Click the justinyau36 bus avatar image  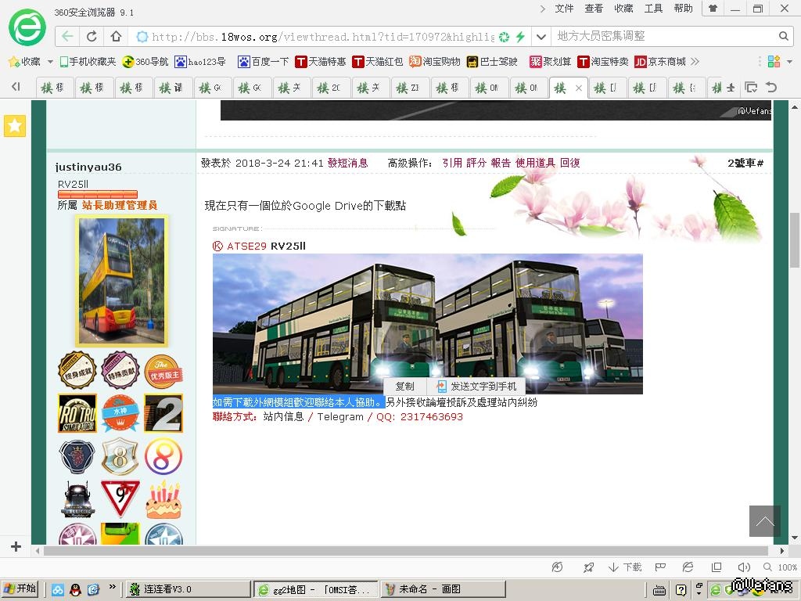point(121,281)
